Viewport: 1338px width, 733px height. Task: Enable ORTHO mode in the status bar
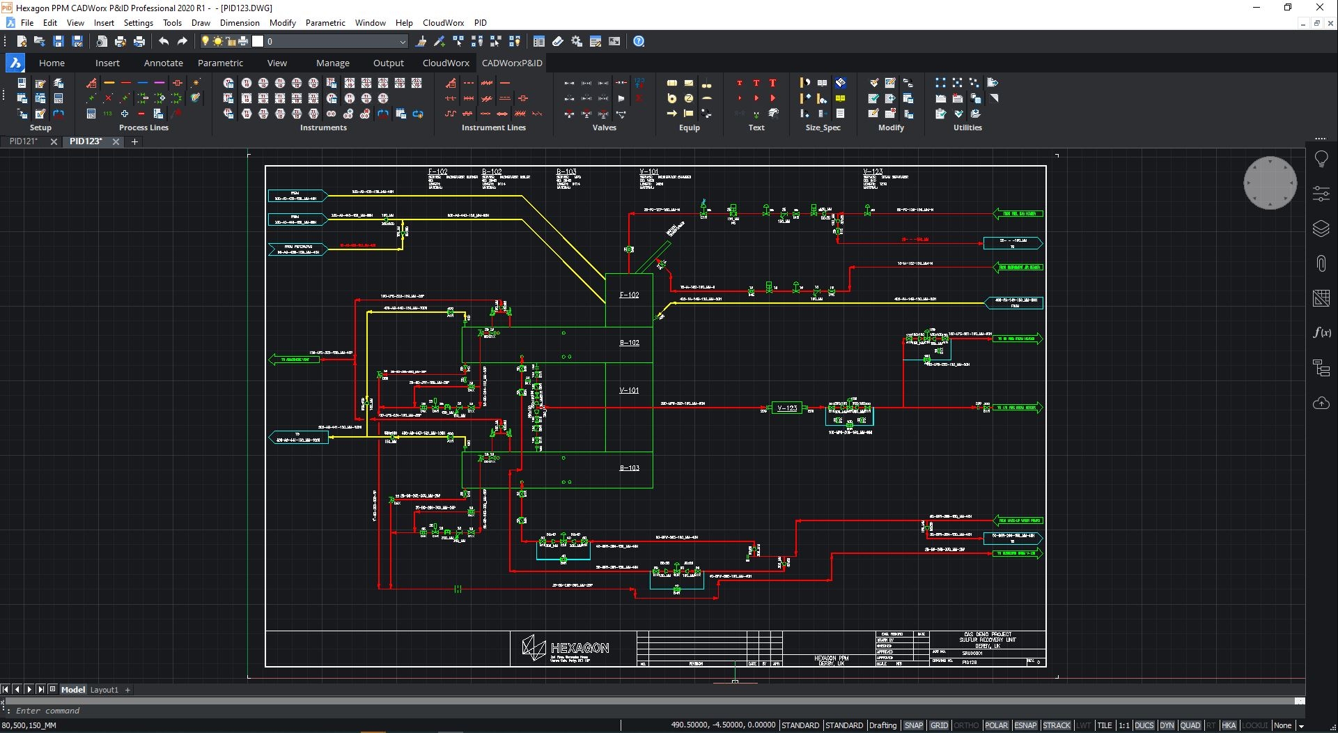pyautogui.click(x=966, y=725)
